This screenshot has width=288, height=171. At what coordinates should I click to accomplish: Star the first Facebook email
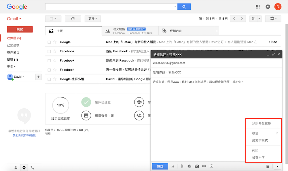coord(55,51)
